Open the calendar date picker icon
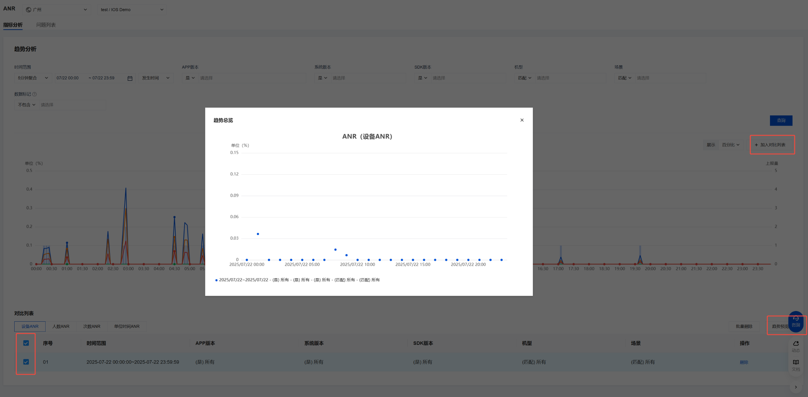The width and height of the screenshot is (808, 397). pos(130,78)
